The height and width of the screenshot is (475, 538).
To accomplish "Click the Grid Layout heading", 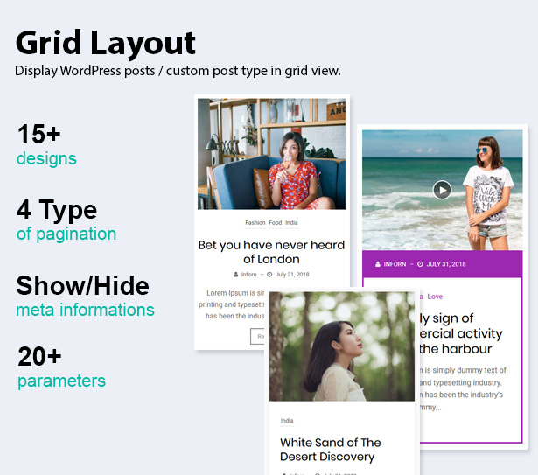I will (x=105, y=43).
